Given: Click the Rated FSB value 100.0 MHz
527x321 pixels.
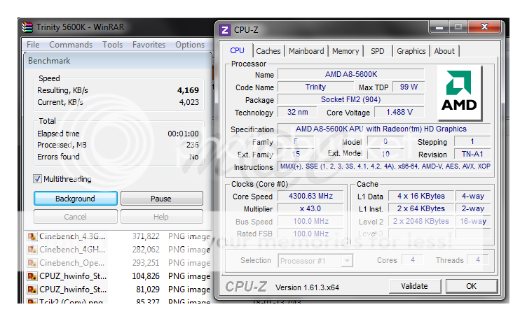Looking at the screenshot, I should coord(311,234).
